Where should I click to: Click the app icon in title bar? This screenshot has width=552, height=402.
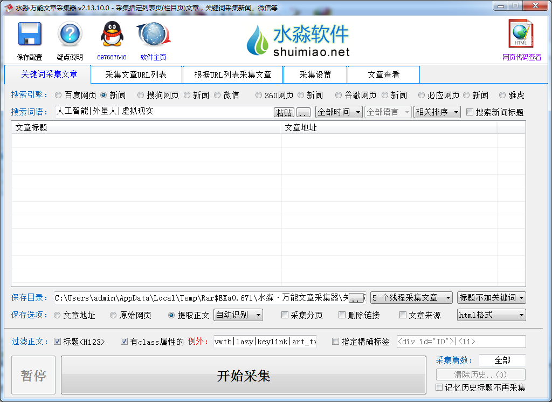[x=9, y=8]
